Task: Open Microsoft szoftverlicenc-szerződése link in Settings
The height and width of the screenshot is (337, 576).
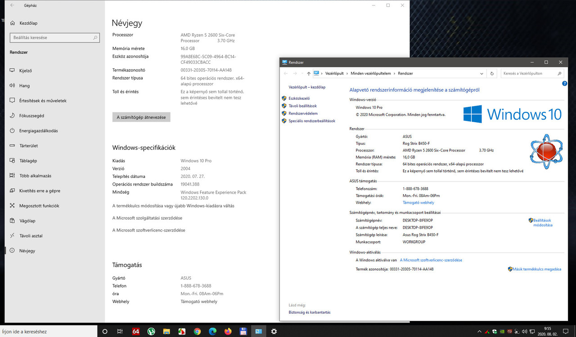Action: tap(148, 230)
